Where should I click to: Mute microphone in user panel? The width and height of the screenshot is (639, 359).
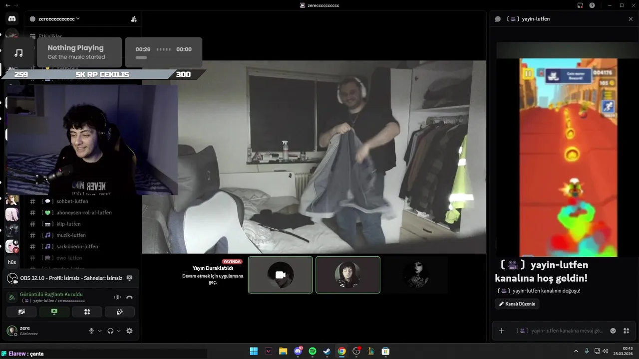[91, 331]
